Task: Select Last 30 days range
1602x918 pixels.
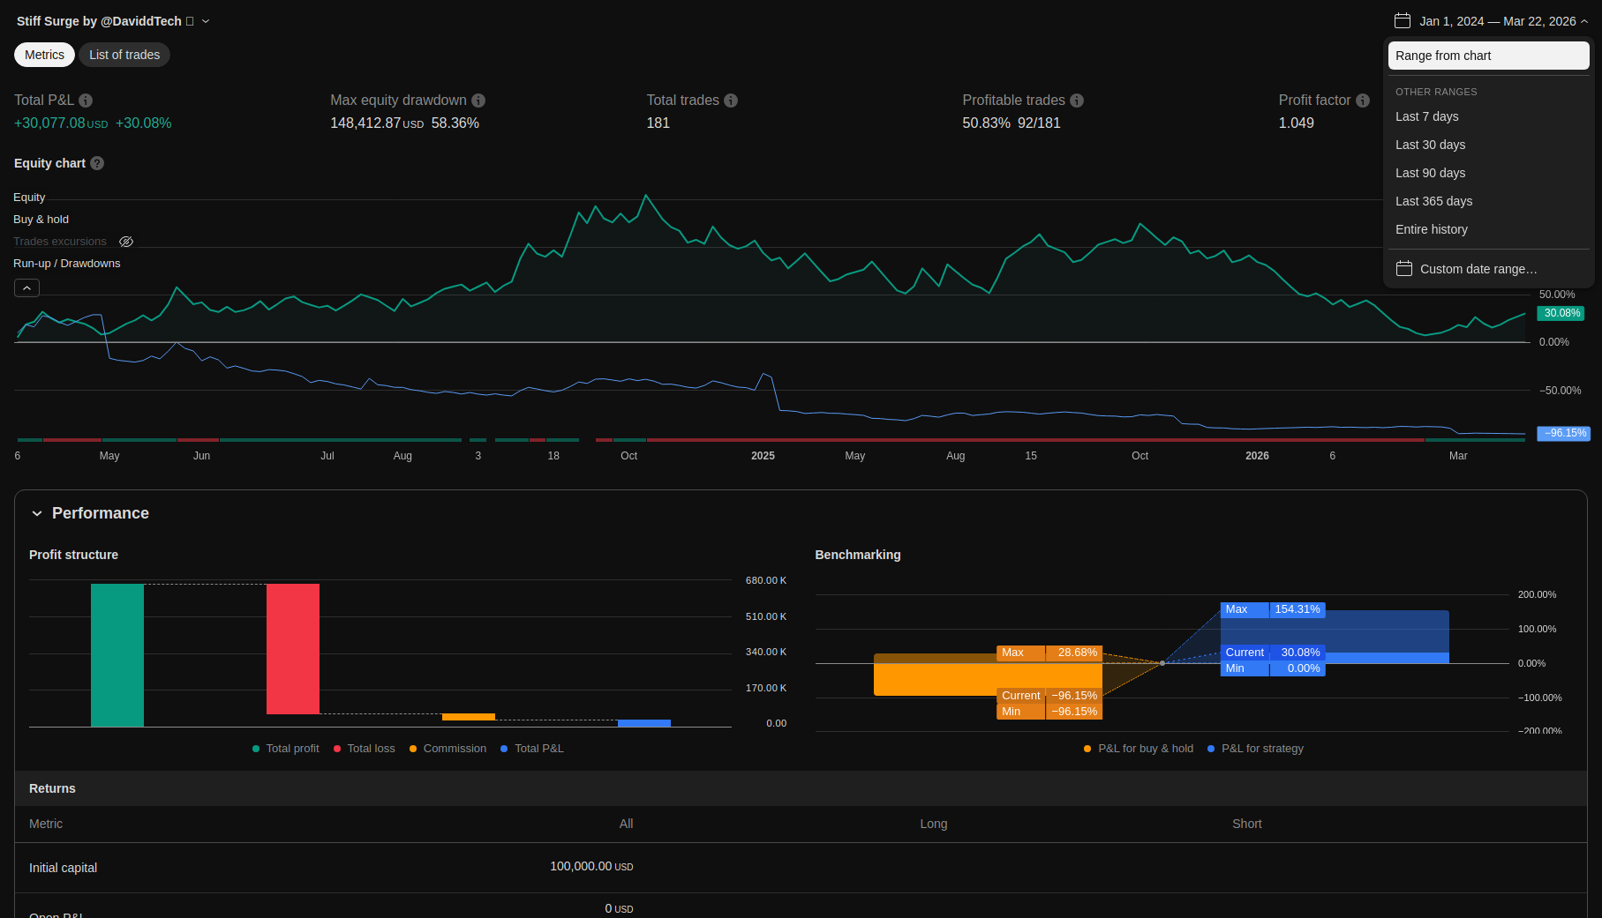Action: (x=1430, y=145)
